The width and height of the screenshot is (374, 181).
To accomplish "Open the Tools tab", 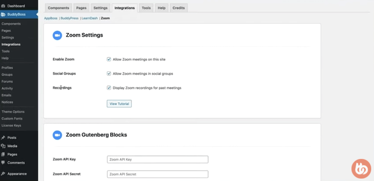I will coord(146,8).
